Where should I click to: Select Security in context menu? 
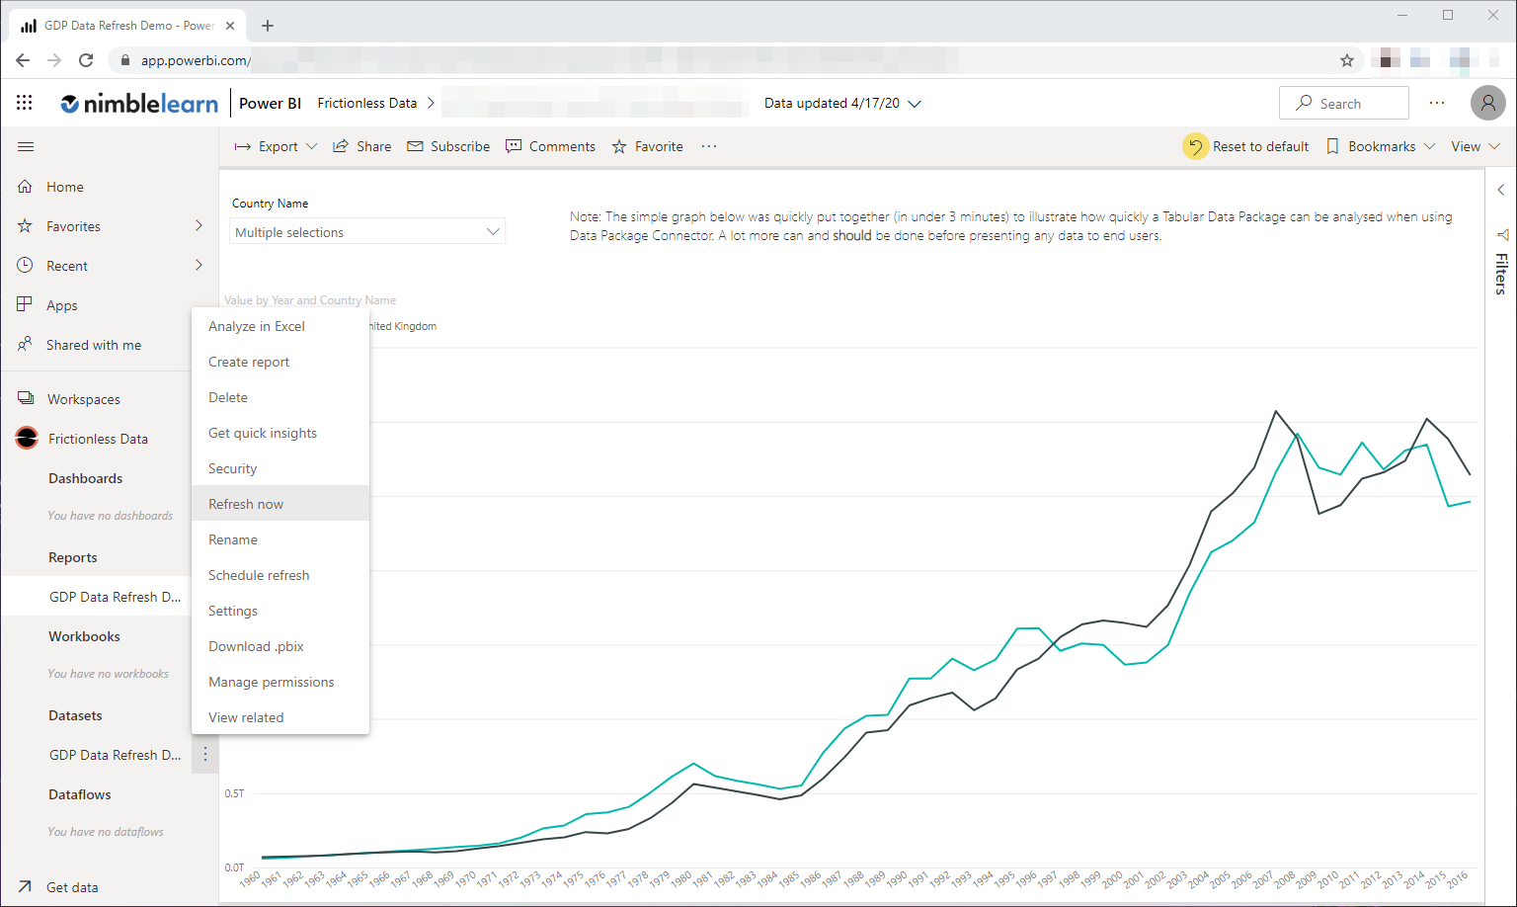pos(280,468)
